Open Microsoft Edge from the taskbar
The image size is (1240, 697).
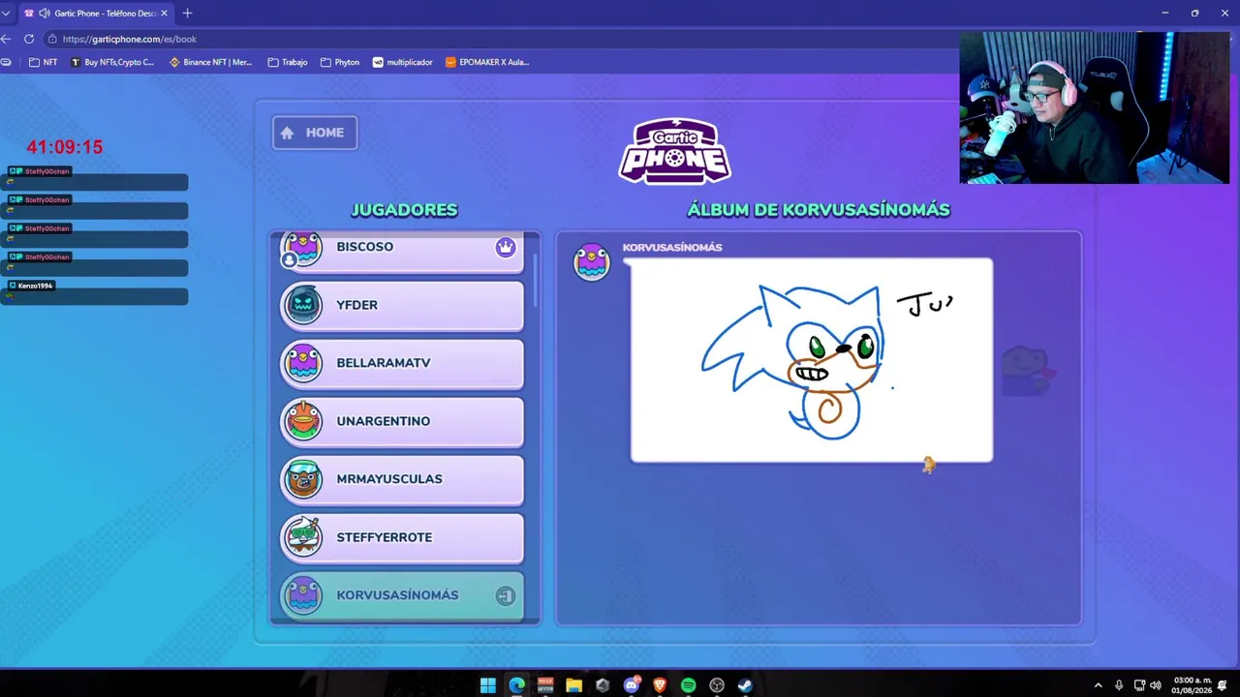click(x=516, y=685)
